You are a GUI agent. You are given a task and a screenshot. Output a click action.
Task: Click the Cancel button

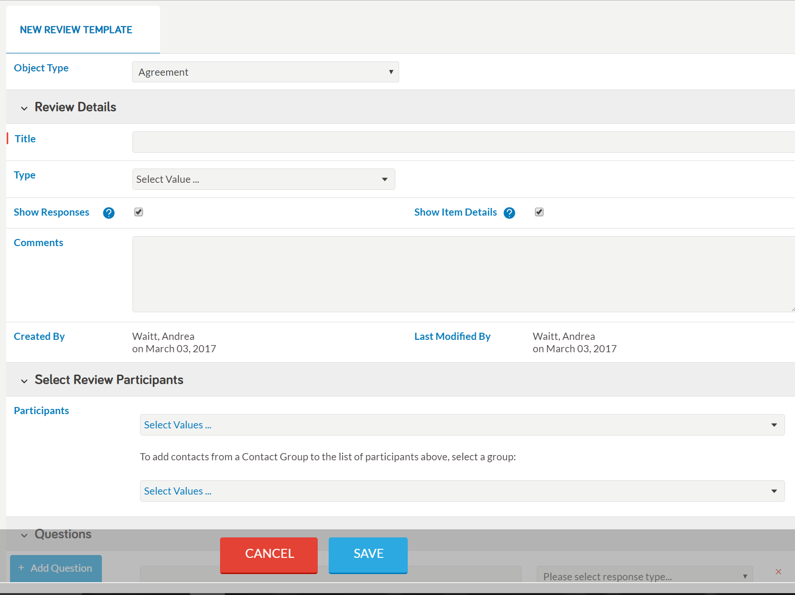click(x=269, y=555)
